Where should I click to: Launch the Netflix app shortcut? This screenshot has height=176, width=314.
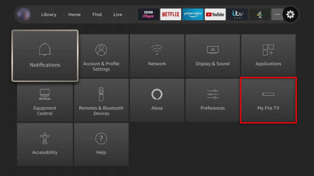coord(170,14)
